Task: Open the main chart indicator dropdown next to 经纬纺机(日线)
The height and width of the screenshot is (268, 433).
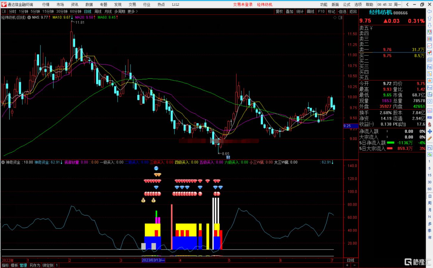Action: tap(29, 18)
